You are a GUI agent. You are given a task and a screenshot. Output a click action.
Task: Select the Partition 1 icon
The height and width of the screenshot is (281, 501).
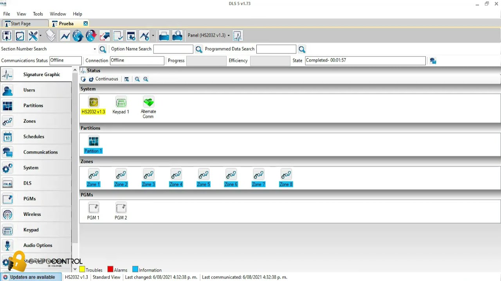93,145
